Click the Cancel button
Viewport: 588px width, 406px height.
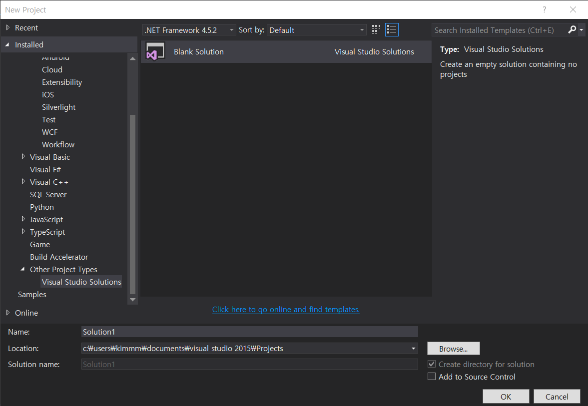pos(557,396)
